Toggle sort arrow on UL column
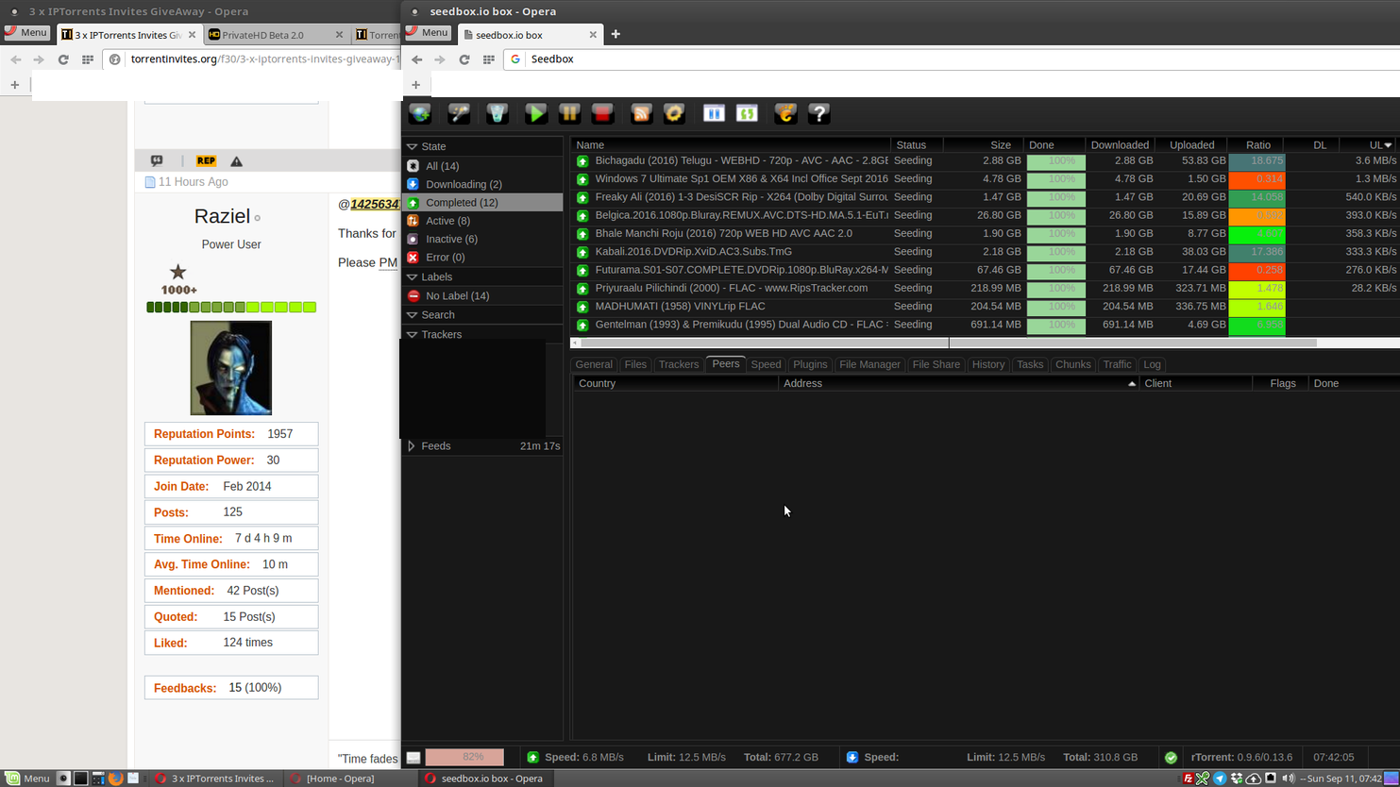 pyautogui.click(x=1388, y=145)
